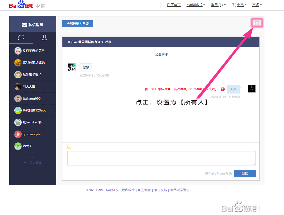Open the private message settings gear

pos(257,23)
